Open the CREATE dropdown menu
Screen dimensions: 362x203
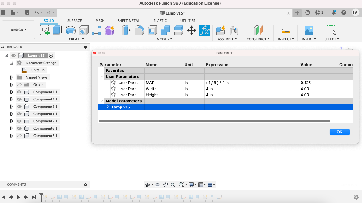point(76,39)
